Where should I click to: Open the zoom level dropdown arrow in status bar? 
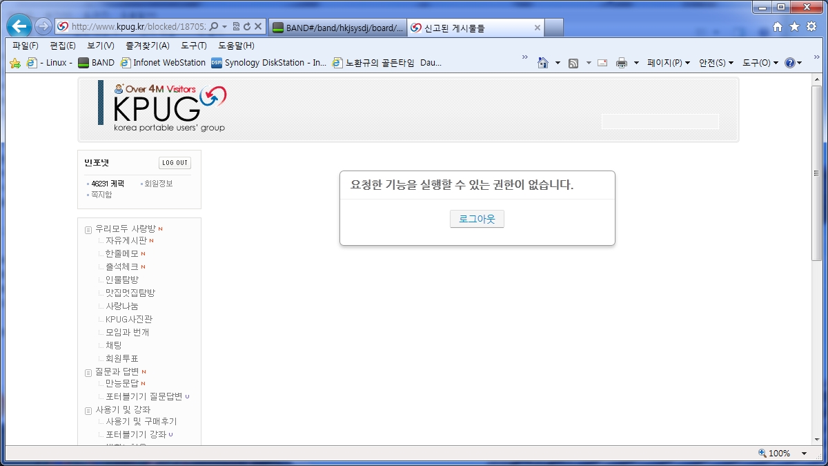point(804,454)
